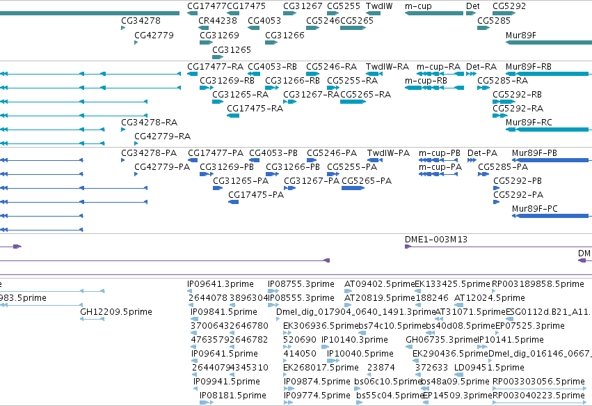Click the CG17475 gene label
The width and height of the screenshot is (592, 406).
click(246, 6)
